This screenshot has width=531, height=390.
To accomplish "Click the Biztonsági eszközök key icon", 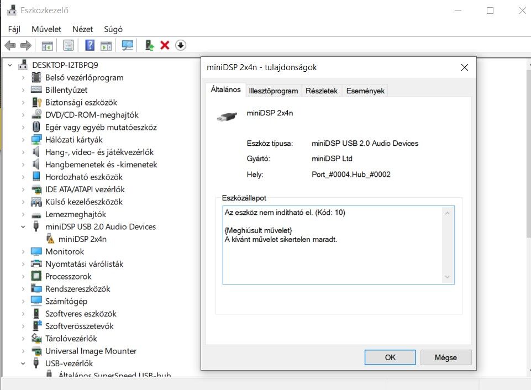I will point(36,102).
